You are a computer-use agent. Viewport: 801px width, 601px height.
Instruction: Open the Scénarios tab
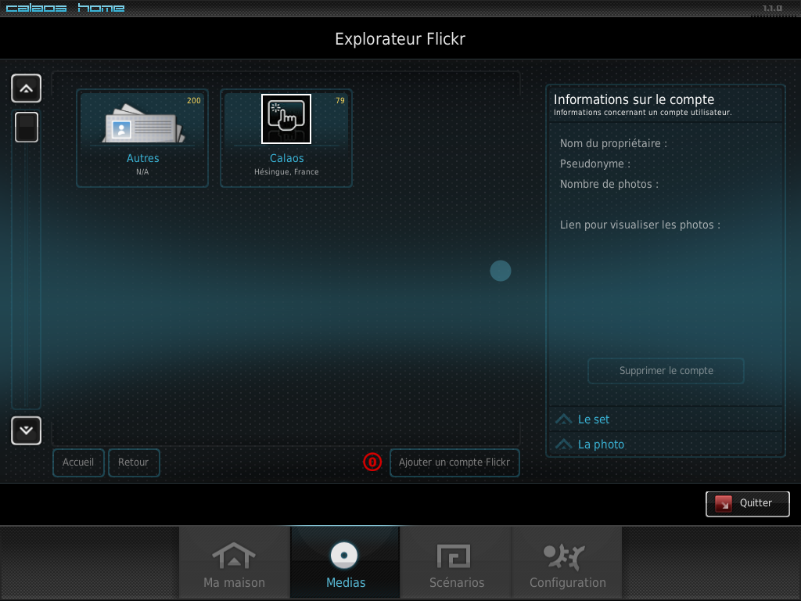pyautogui.click(x=456, y=563)
